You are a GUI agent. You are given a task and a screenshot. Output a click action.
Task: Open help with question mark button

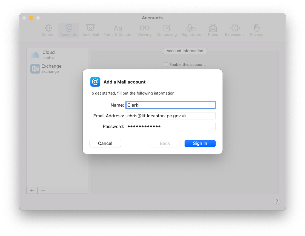point(277,201)
